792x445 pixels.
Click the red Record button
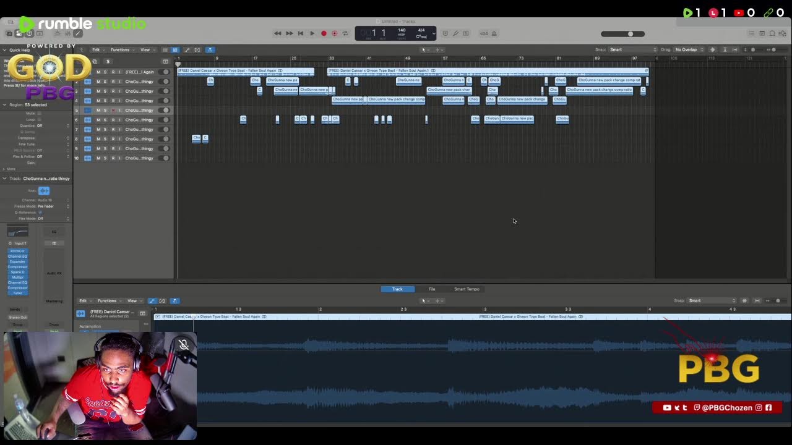tap(324, 33)
